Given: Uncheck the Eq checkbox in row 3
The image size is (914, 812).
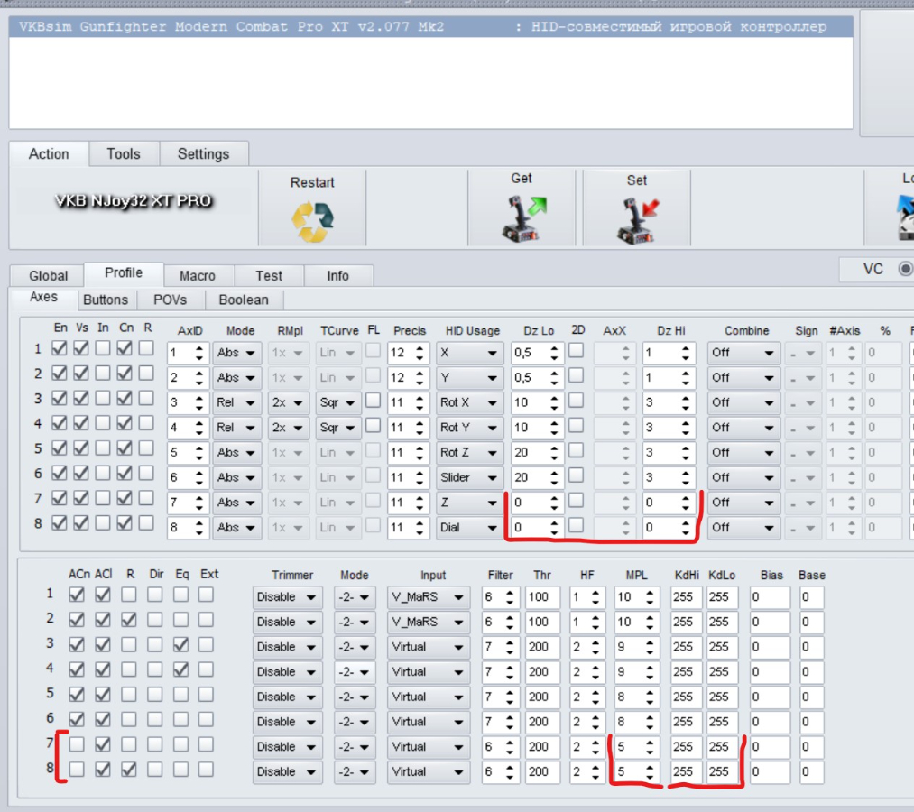Looking at the screenshot, I should pyautogui.click(x=181, y=645).
